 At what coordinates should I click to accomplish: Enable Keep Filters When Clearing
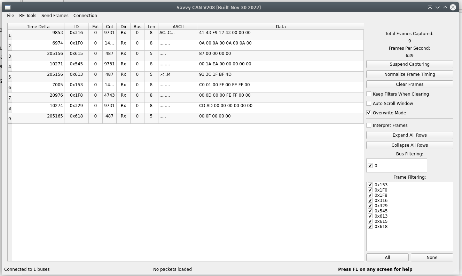click(x=369, y=94)
